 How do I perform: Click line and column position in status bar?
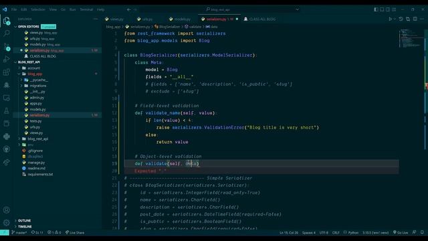[x=289, y=232]
